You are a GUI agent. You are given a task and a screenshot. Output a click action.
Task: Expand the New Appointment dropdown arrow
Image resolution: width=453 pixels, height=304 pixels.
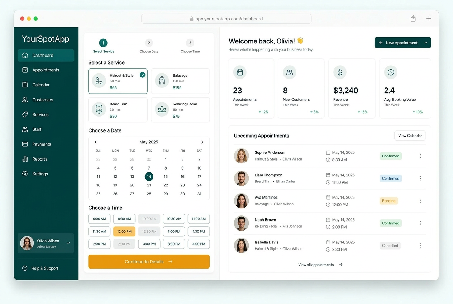coord(426,43)
